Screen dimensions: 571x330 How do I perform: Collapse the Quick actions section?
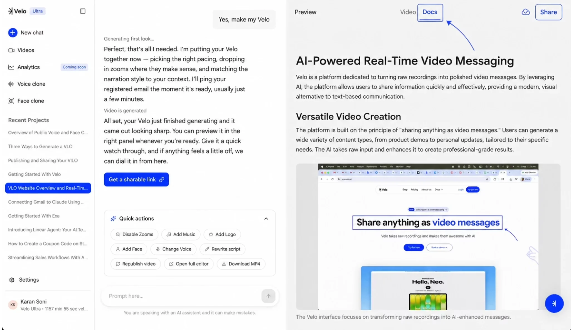pyautogui.click(x=266, y=219)
